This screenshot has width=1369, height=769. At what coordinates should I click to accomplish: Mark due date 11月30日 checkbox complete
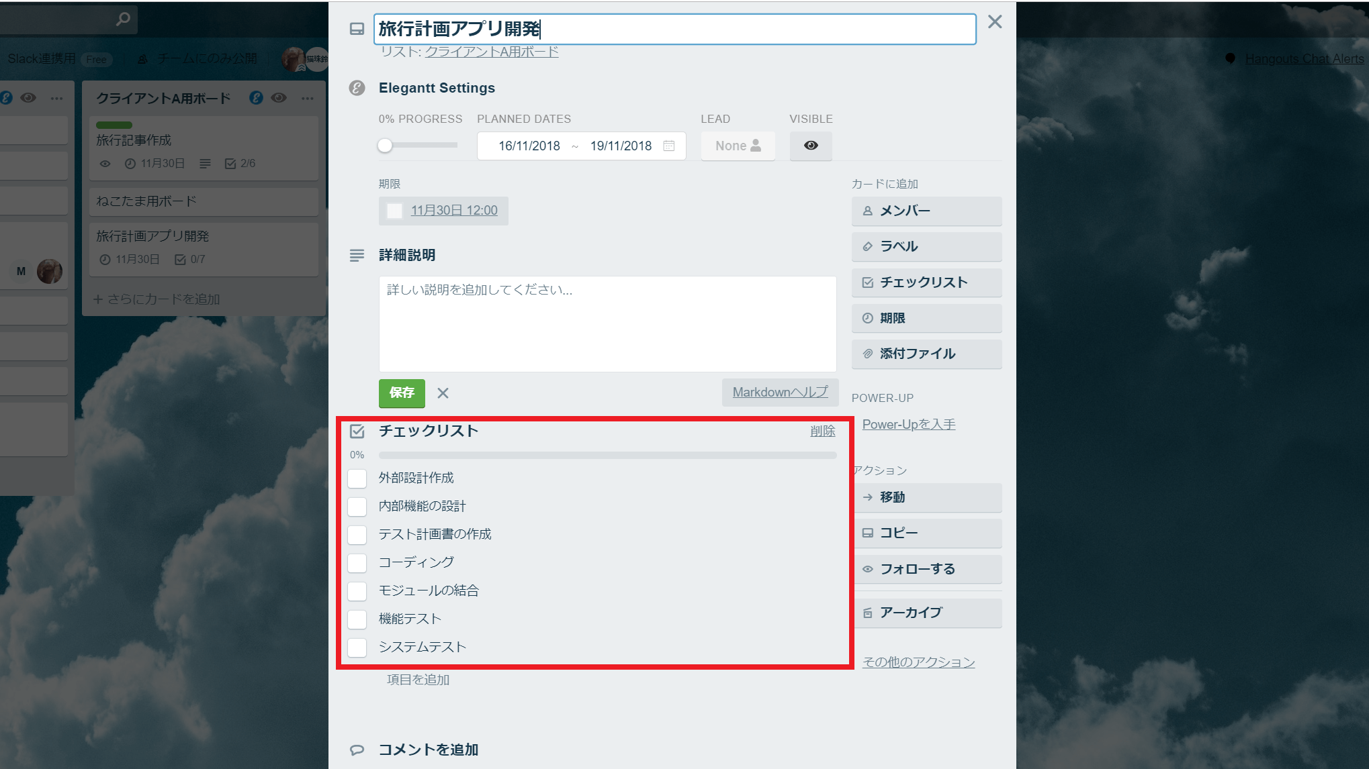coord(394,211)
